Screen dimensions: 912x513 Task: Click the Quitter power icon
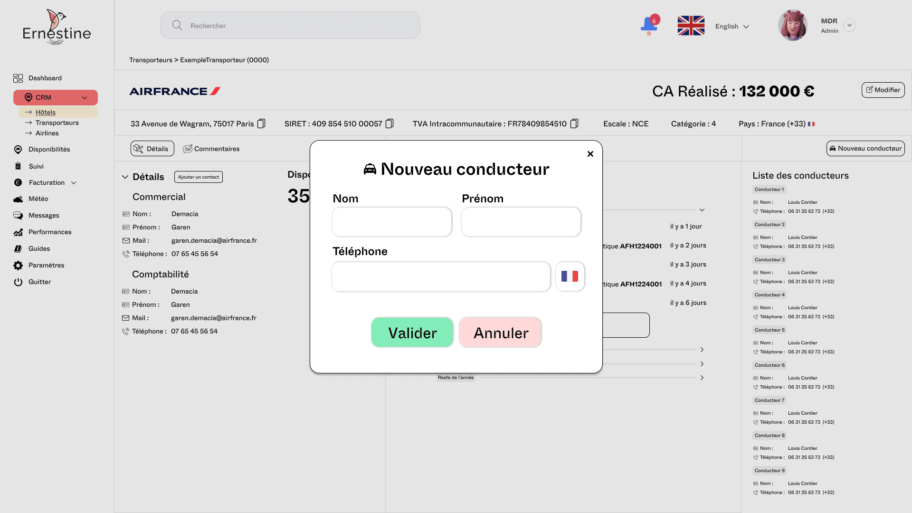[18, 282]
